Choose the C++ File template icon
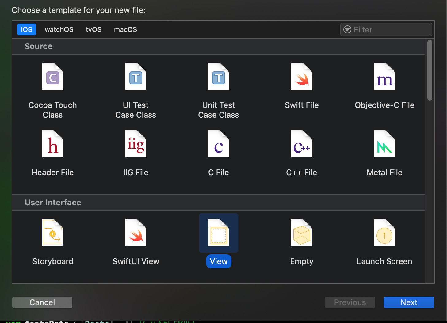 point(302,144)
